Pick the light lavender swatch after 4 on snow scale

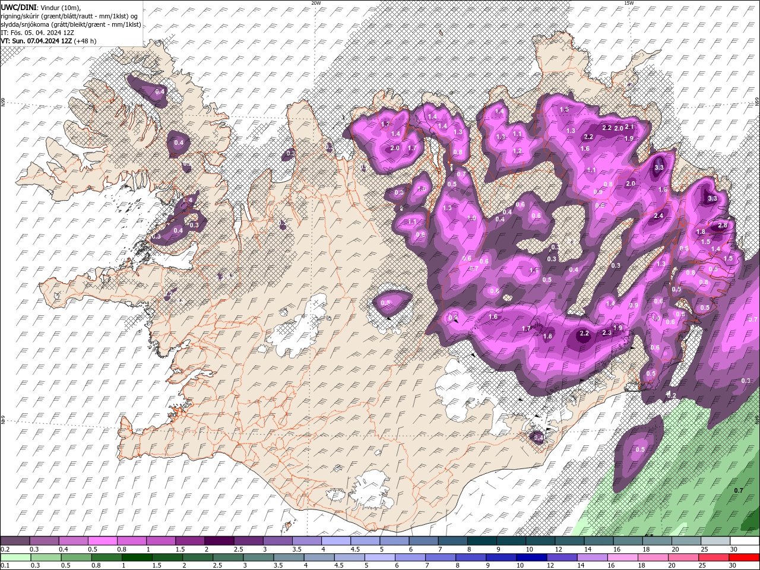(x=336, y=541)
